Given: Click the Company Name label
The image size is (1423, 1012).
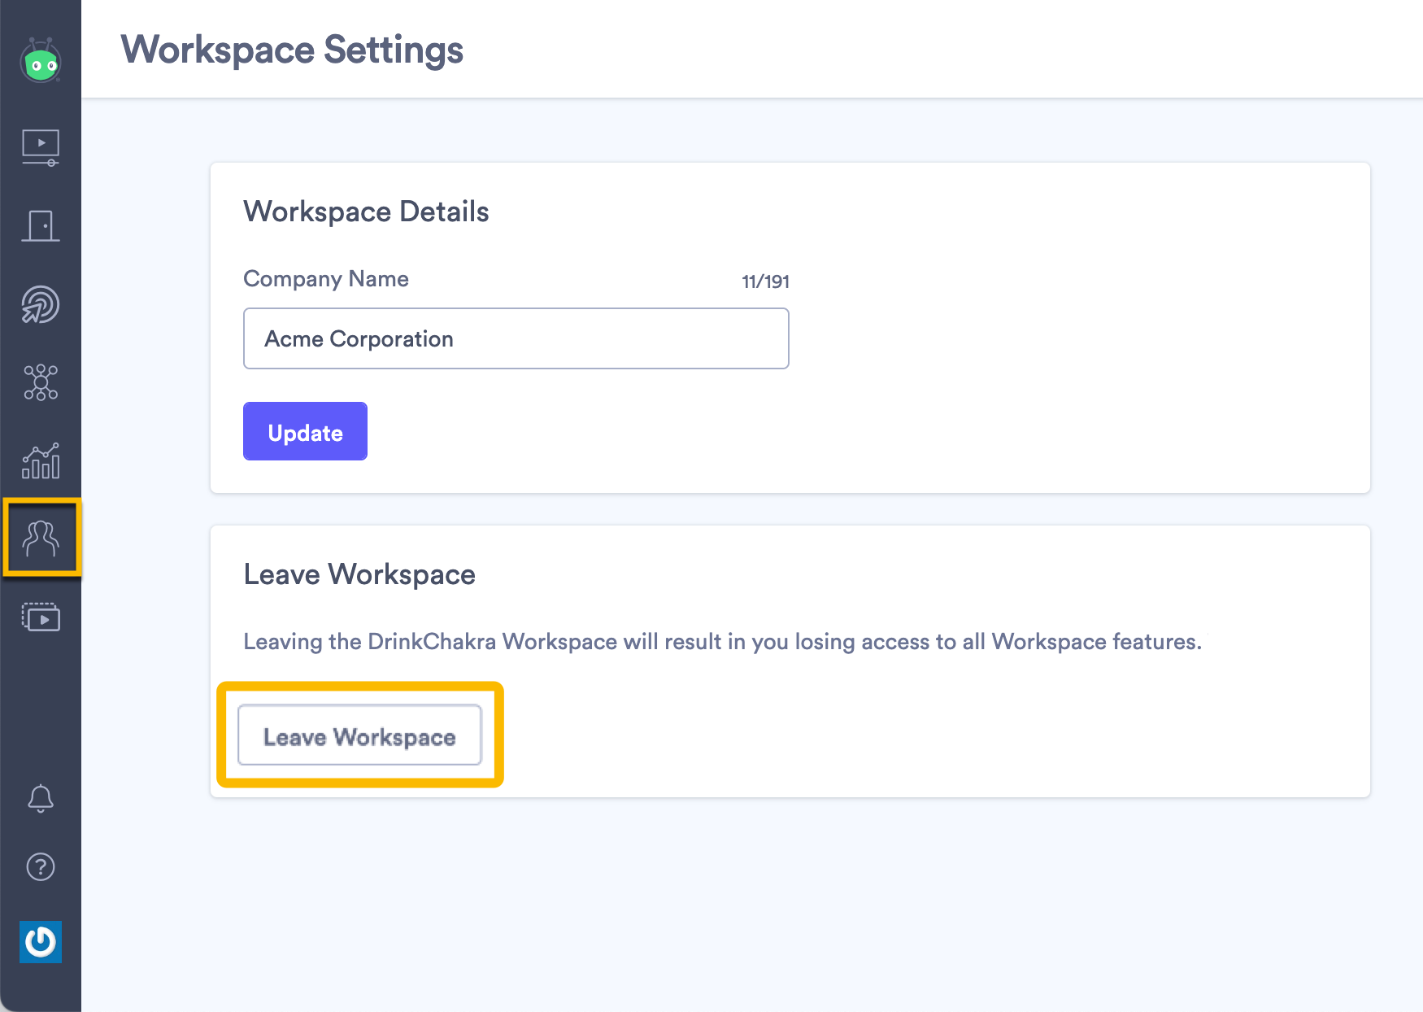Looking at the screenshot, I should (325, 279).
